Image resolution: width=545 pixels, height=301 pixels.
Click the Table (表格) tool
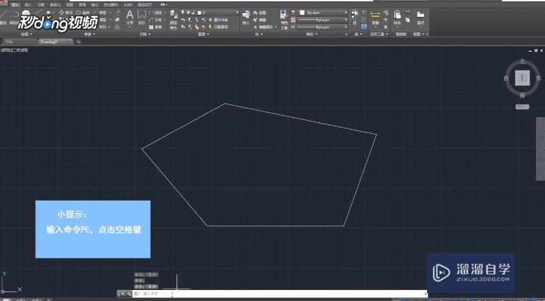(155, 27)
